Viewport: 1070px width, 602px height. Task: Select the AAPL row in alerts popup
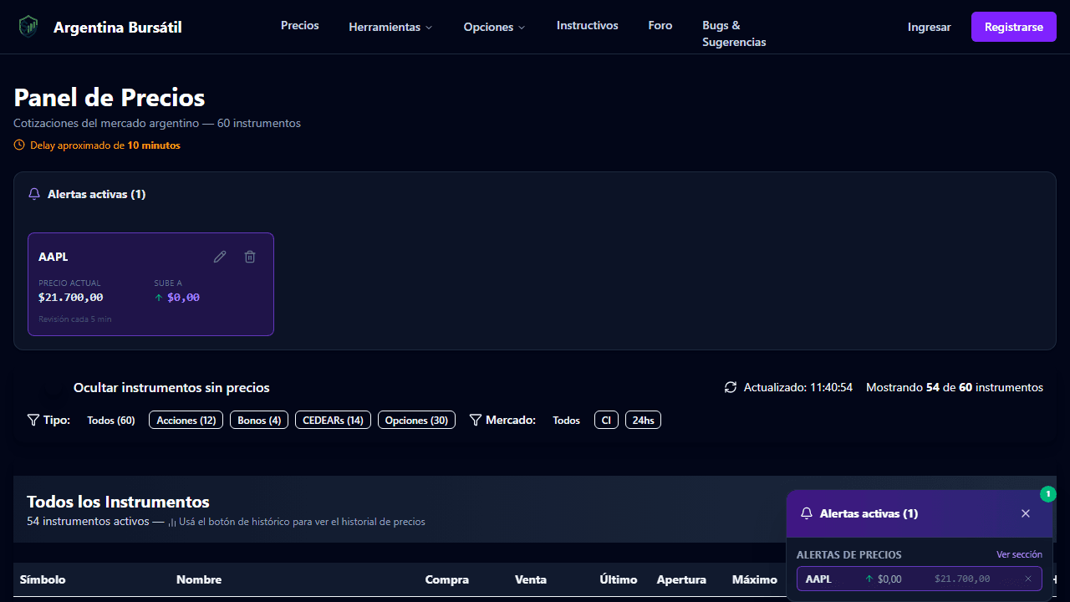(x=920, y=579)
